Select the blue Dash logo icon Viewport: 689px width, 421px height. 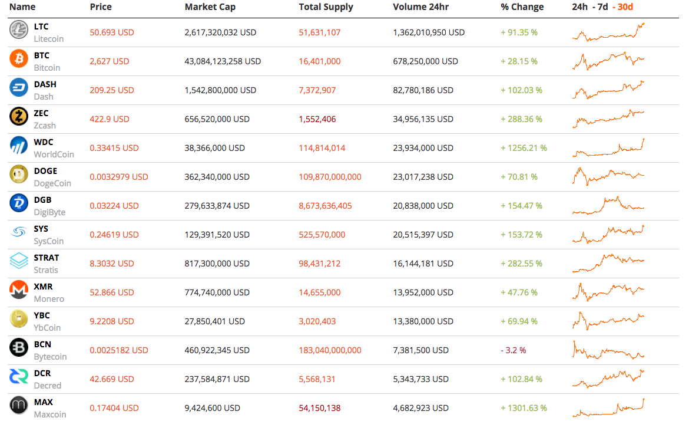[19, 88]
